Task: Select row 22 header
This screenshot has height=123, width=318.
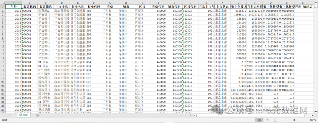Action: tap(3, 90)
